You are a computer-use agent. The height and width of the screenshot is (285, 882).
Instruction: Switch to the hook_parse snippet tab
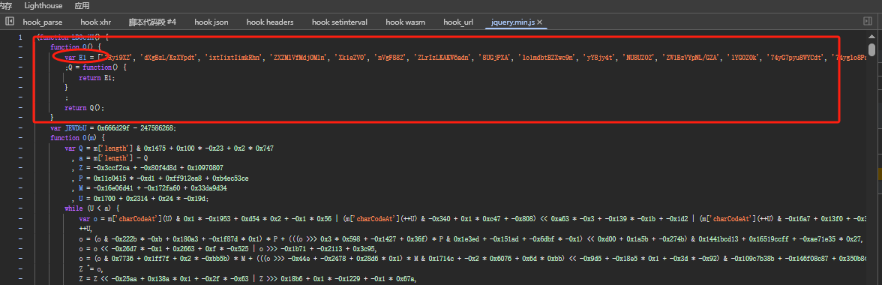click(x=43, y=22)
